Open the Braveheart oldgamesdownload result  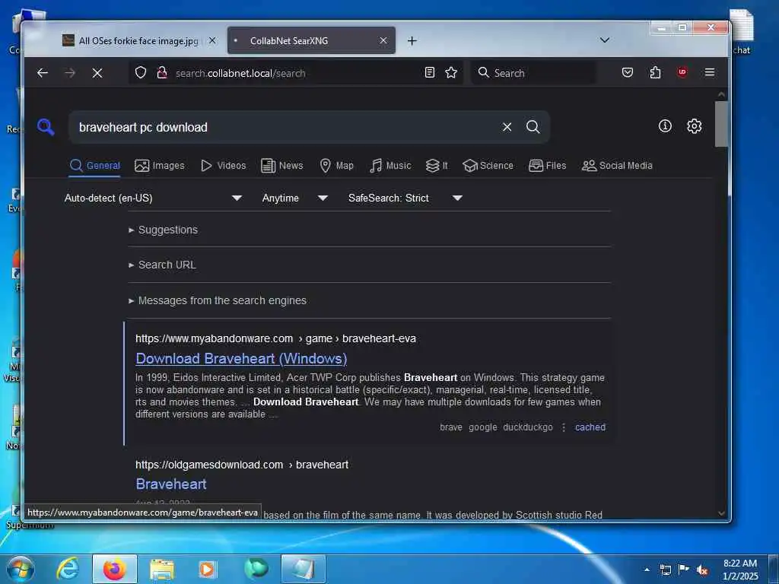click(171, 484)
